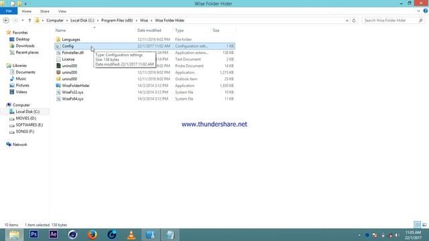The image size is (429, 241).
Task: Expand the ribbon with the chevron
Action: pyautogui.click(x=418, y=11)
